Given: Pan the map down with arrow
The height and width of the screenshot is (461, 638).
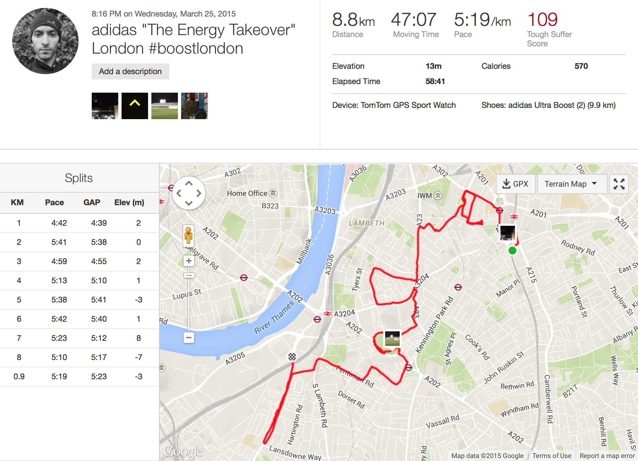Looking at the screenshot, I should click(189, 203).
